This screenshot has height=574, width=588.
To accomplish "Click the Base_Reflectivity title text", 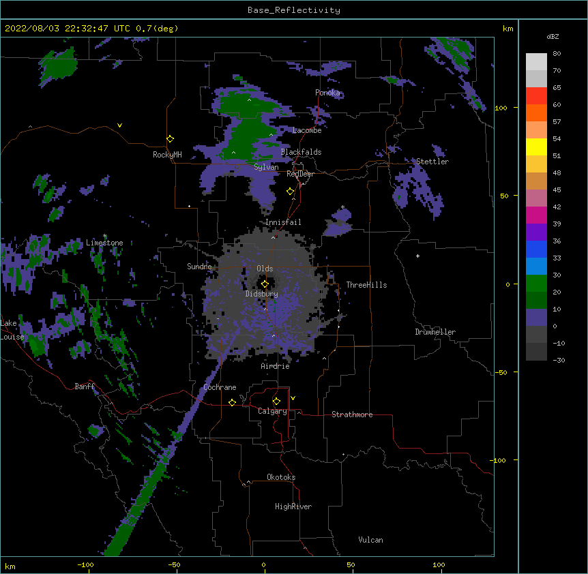I will (294, 10).
